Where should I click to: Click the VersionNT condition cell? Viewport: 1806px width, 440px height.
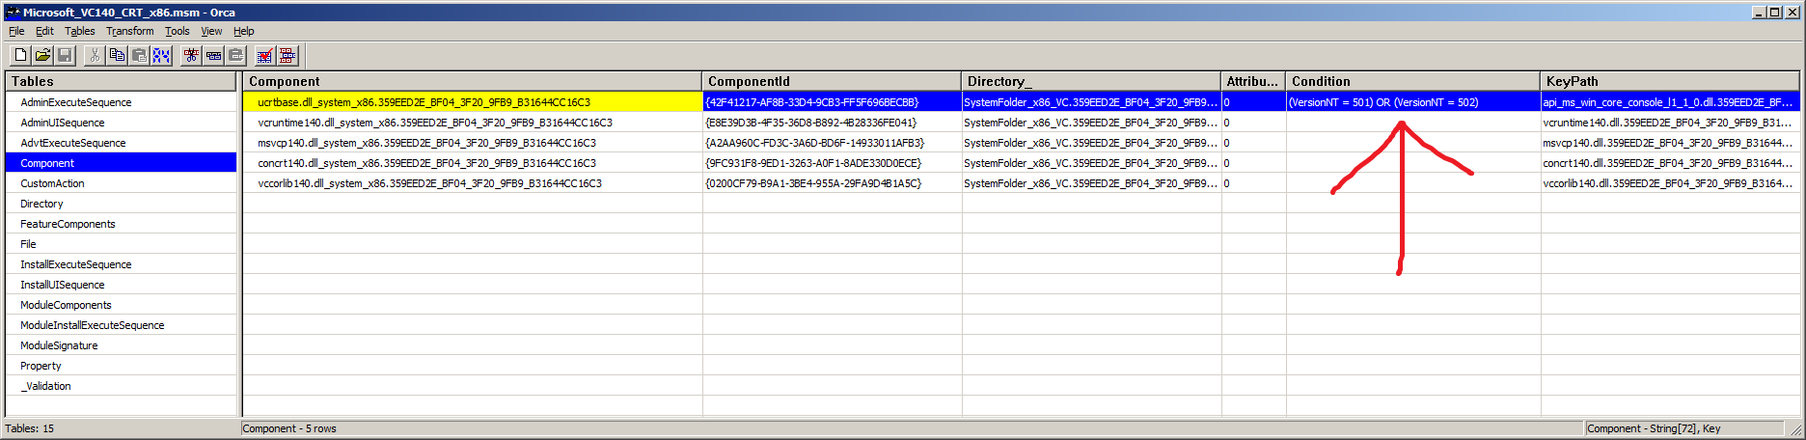[1382, 102]
